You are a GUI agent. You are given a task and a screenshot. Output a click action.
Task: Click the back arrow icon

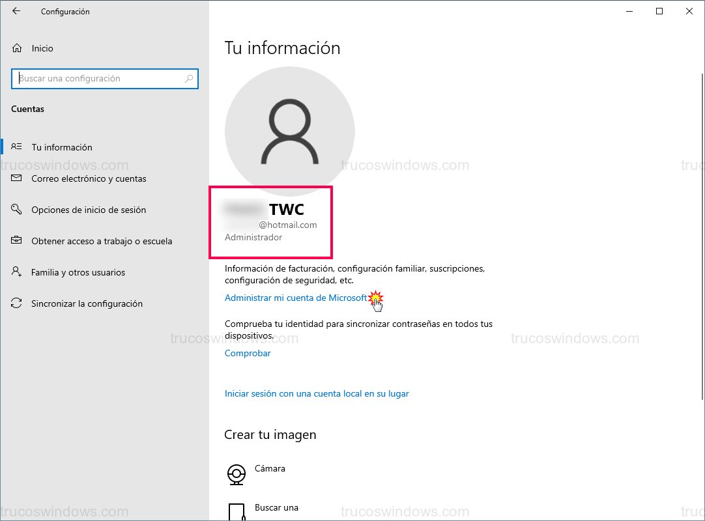click(x=16, y=11)
